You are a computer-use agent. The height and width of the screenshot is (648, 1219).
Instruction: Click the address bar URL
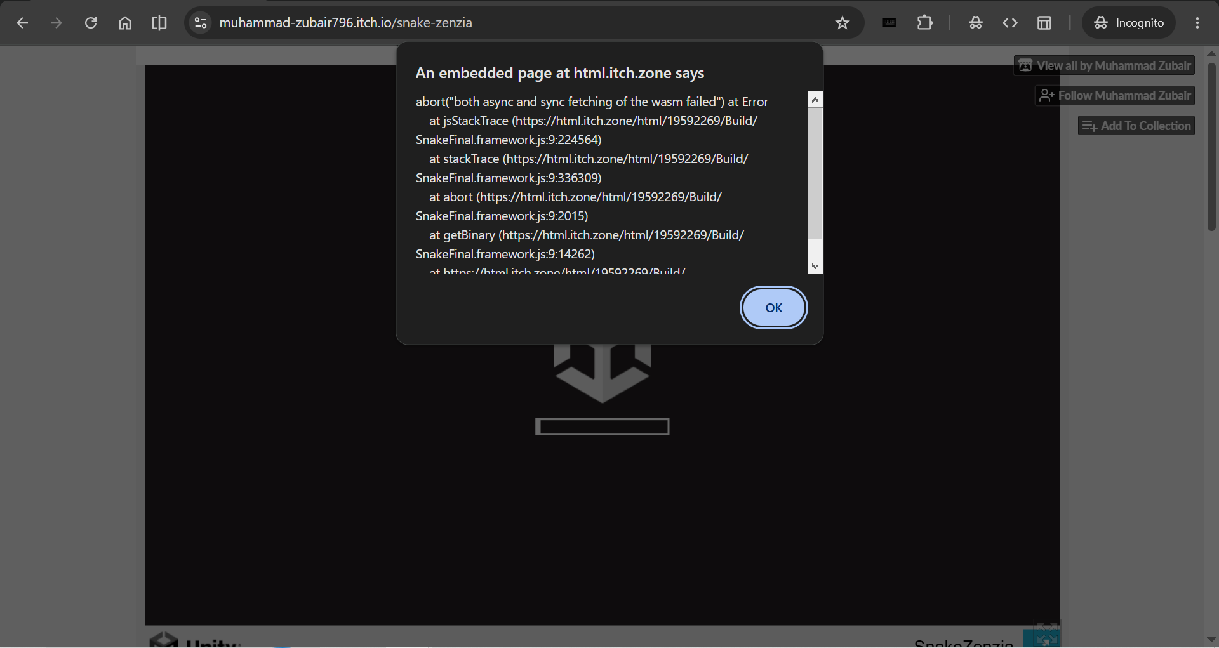point(345,23)
